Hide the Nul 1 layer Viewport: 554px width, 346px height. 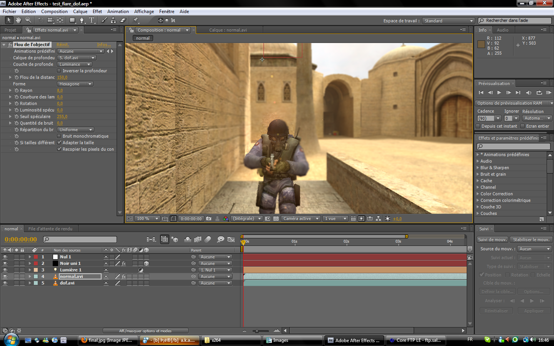[x=5, y=257]
